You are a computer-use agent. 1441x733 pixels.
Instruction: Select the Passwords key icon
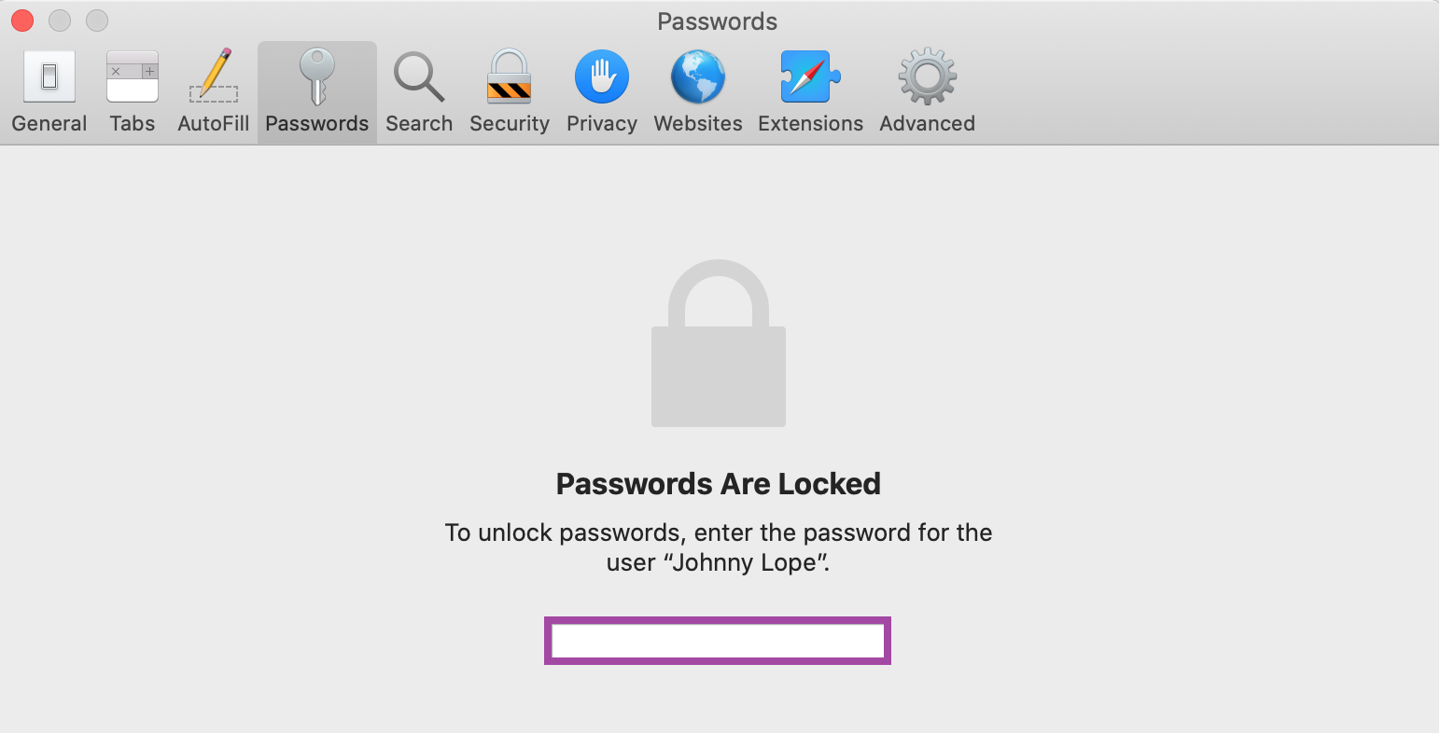316,76
